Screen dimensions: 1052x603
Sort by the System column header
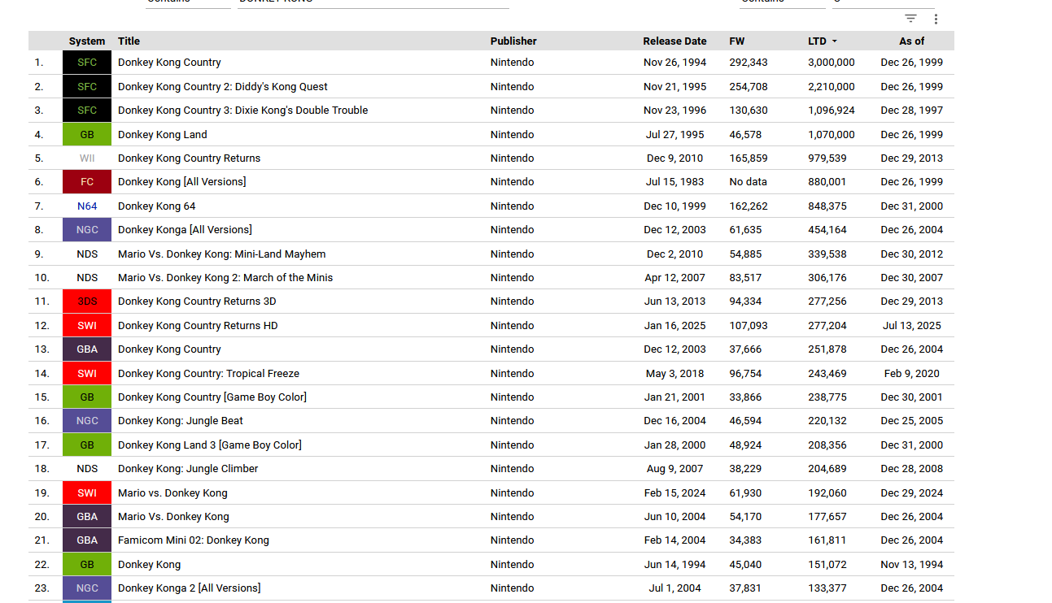(87, 41)
